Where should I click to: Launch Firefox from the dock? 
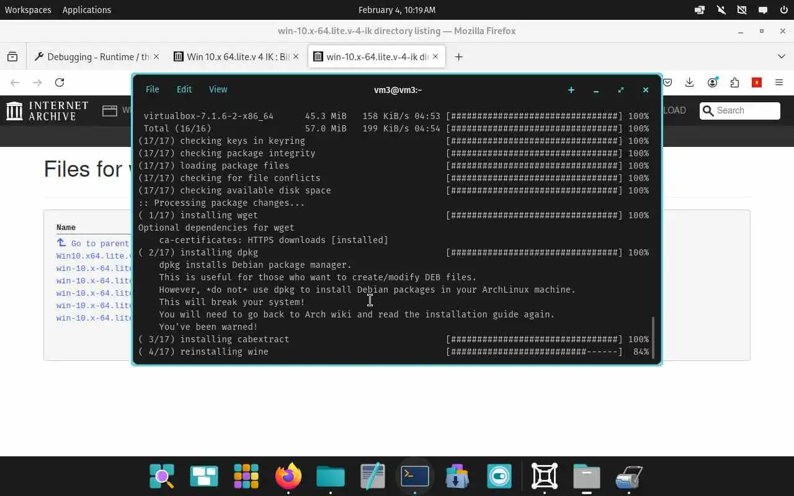288,477
